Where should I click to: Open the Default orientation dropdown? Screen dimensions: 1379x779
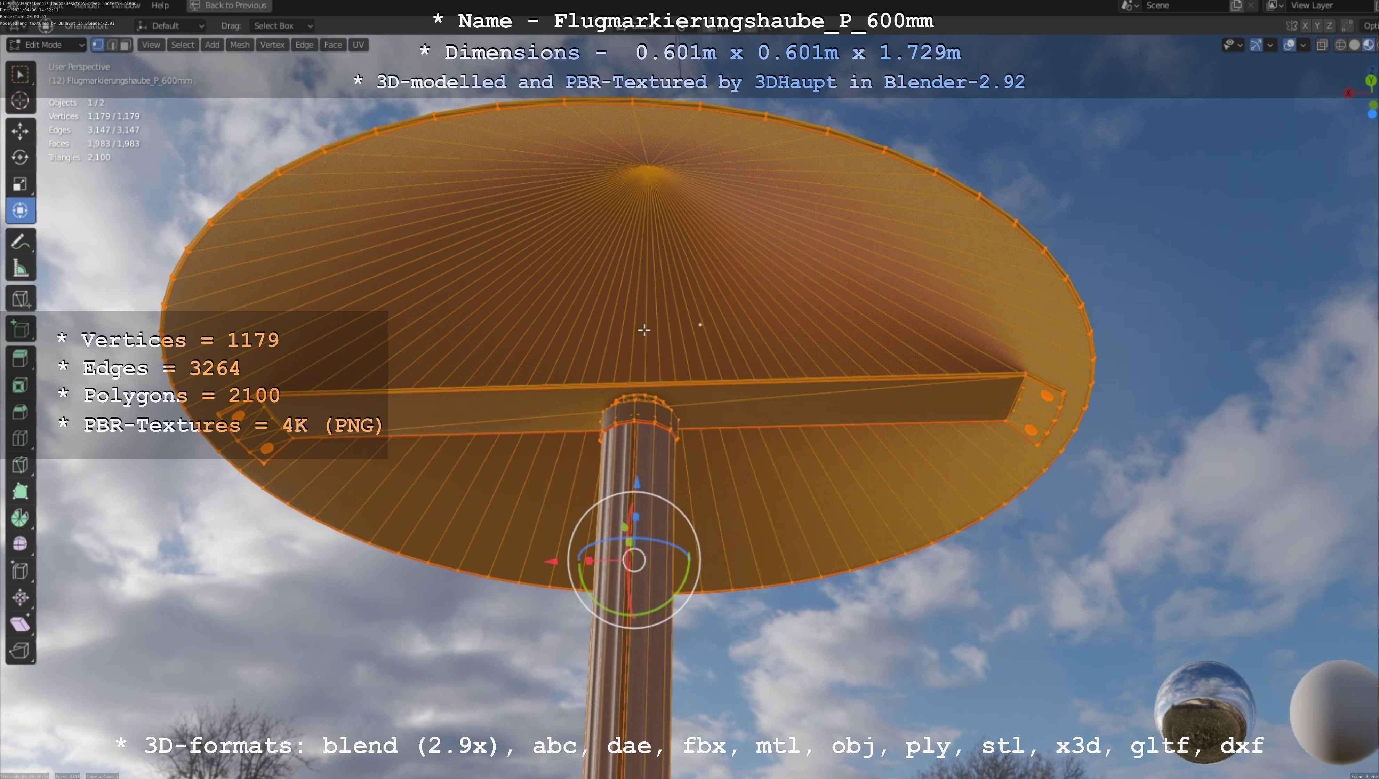click(x=171, y=26)
